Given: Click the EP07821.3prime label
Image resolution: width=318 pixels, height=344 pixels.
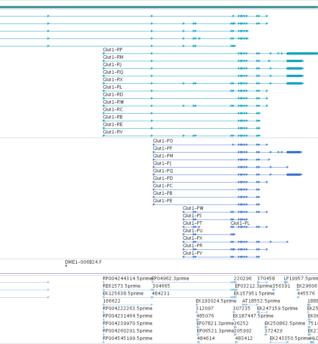Looking at the screenshot, I should pyautogui.click(x=215, y=323).
